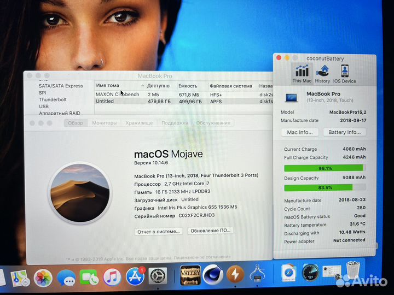Click the Файловая система column header
394x295 pixels.
(231, 86)
